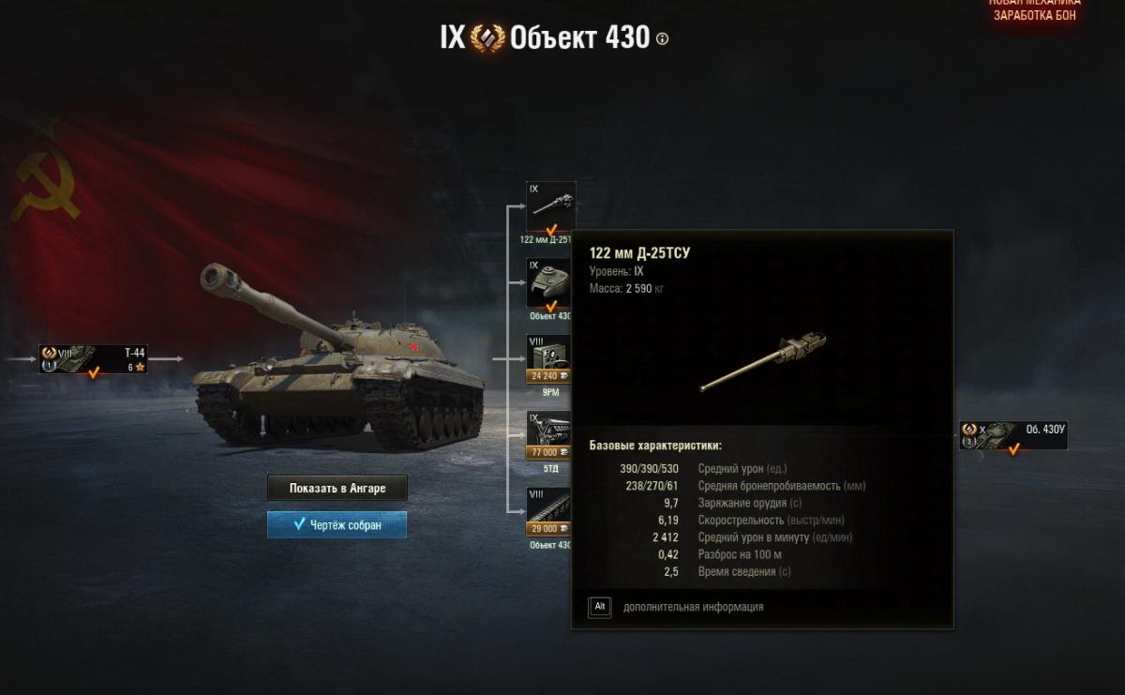Click the elite emblem beside the tank title
This screenshot has width=1125, height=695.
click(487, 38)
